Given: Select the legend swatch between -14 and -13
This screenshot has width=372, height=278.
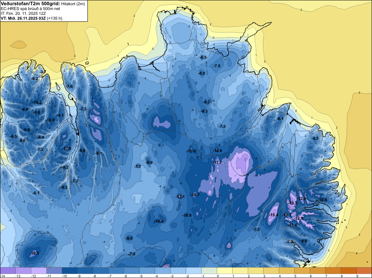Looking at the screenshot, I should [8, 271].
